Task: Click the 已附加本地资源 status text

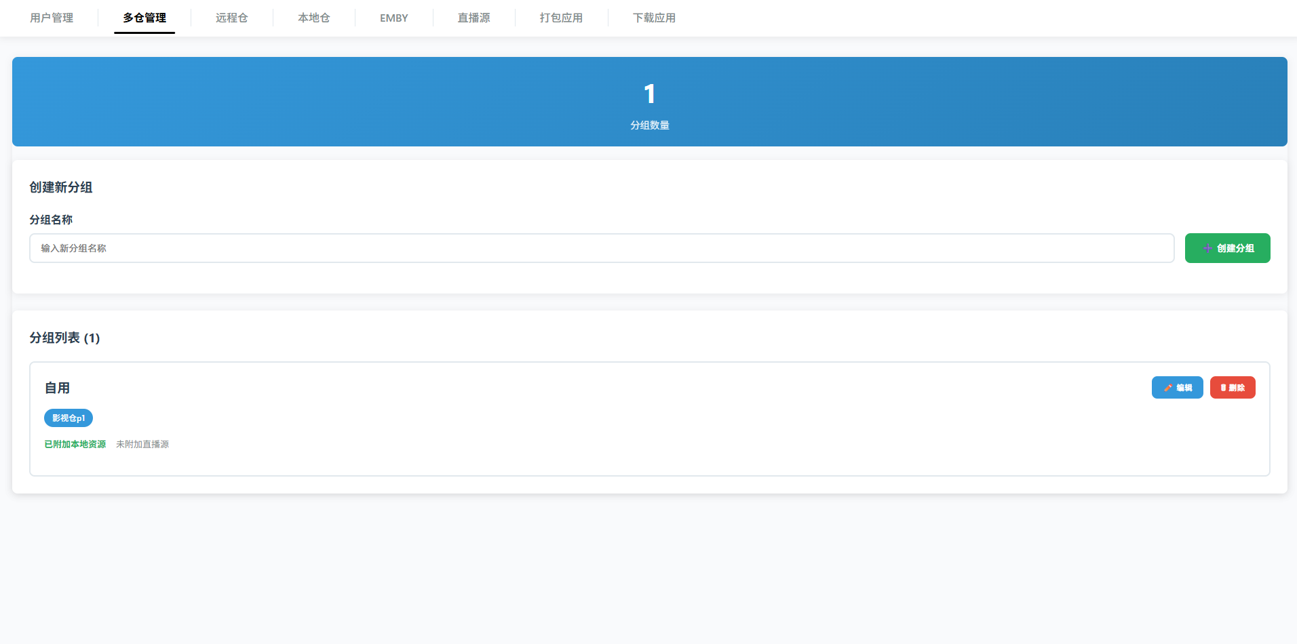Action: coord(75,445)
